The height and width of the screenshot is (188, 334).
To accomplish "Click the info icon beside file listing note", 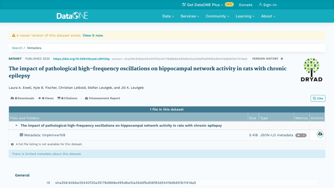I will click(12, 144).
